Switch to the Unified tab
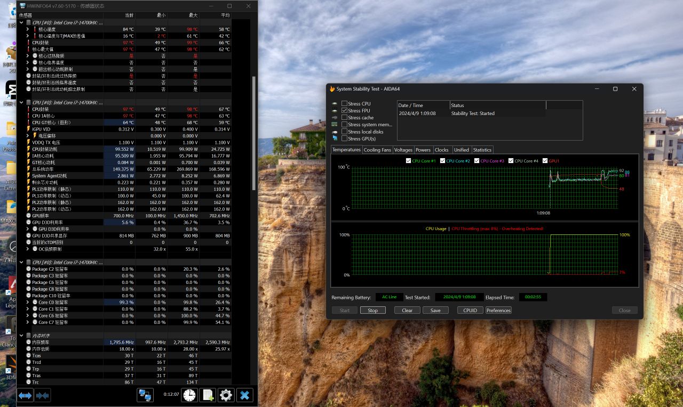Image resolution: width=683 pixels, height=407 pixels. click(x=462, y=150)
